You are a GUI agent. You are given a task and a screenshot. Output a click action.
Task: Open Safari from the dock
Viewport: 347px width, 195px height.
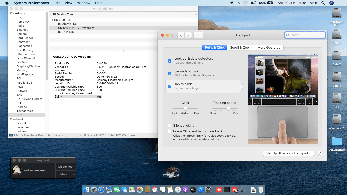(101, 189)
